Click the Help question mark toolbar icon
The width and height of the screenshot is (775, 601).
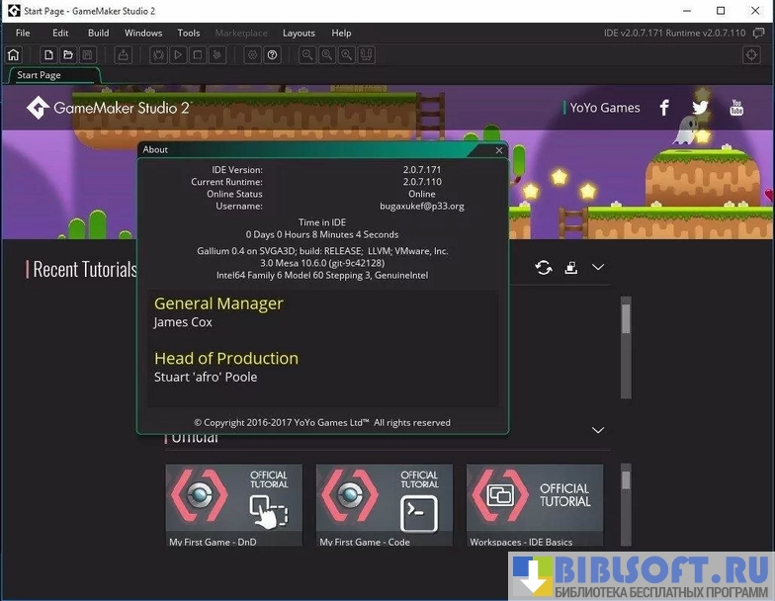[x=272, y=55]
